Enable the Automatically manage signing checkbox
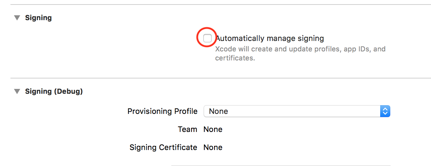Viewport: 431px width, 166px height. (x=207, y=38)
